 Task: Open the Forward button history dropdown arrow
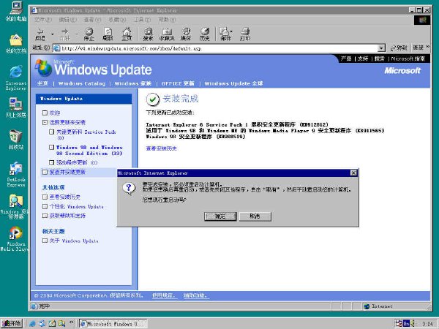click(x=77, y=34)
